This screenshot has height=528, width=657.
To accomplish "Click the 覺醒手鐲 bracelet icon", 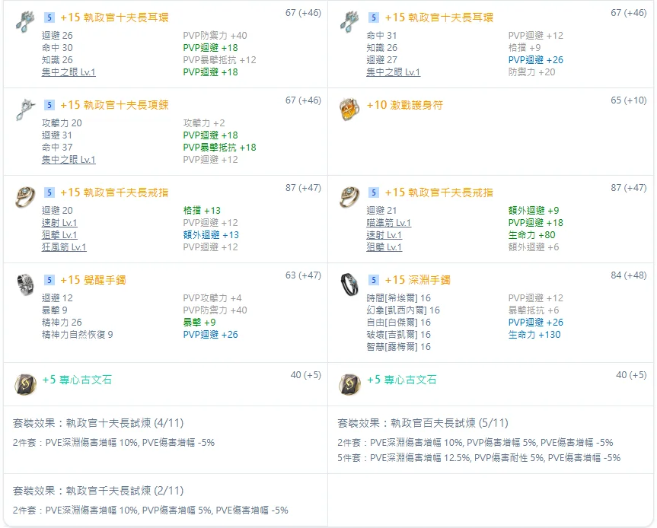I will 25,285.
